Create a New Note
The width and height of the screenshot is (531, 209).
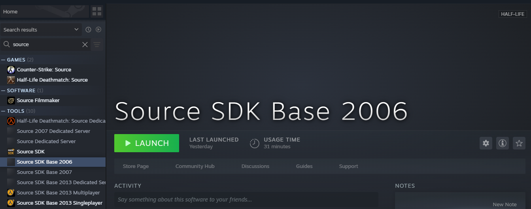coord(505,204)
